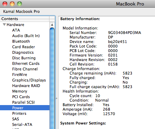The image size is (155, 129).
Task: Click the Condition value Normal
Action: [102, 100]
